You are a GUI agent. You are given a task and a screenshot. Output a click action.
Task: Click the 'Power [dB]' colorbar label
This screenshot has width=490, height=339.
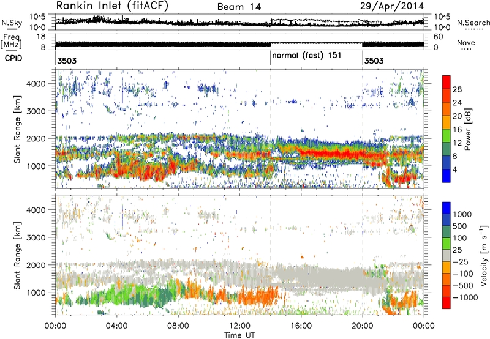(x=467, y=129)
